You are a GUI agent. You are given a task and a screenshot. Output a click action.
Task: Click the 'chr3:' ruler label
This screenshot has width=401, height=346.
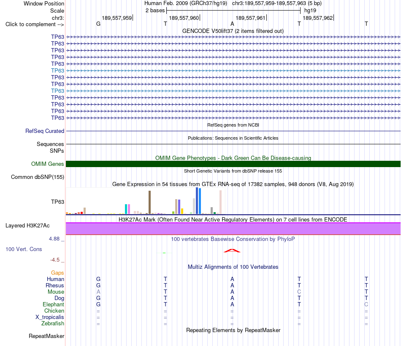[x=58, y=18]
